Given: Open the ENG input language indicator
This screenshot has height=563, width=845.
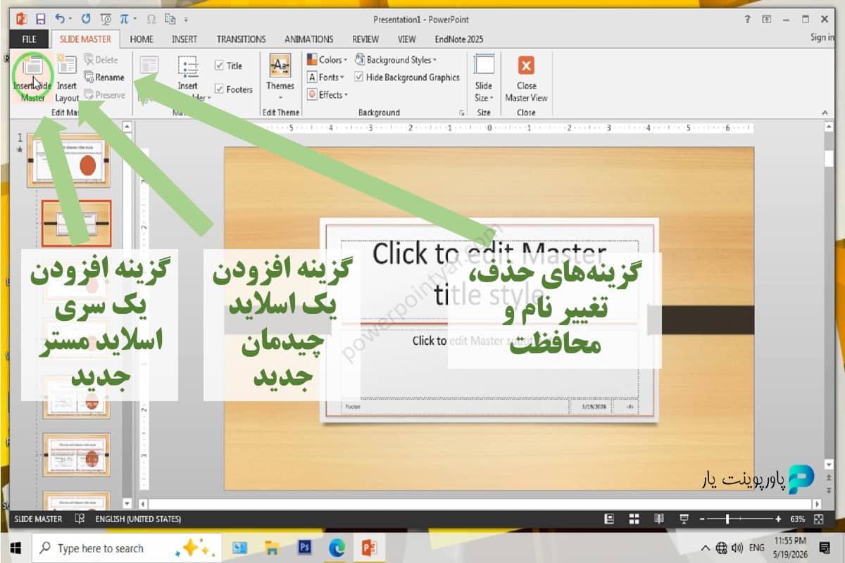Looking at the screenshot, I should click(757, 548).
